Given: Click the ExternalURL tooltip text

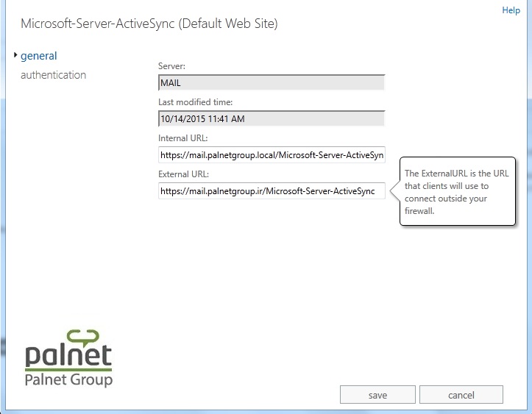Looking at the screenshot, I should (456, 192).
